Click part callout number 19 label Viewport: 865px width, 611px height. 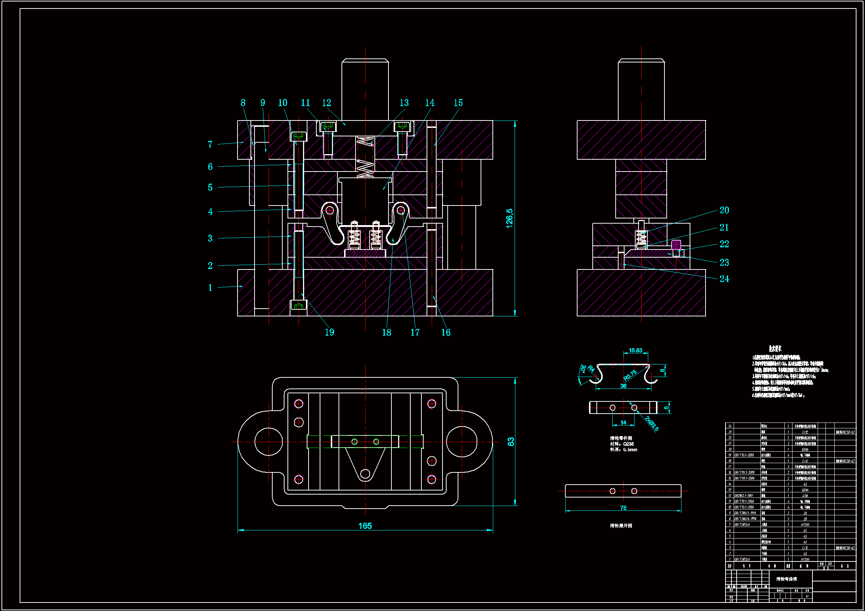[x=329, y=332]
